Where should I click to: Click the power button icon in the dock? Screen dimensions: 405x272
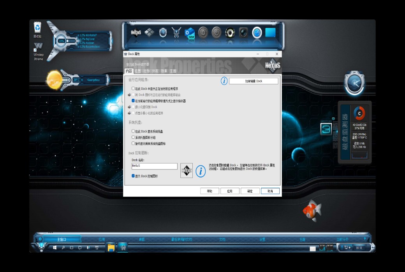216,33
